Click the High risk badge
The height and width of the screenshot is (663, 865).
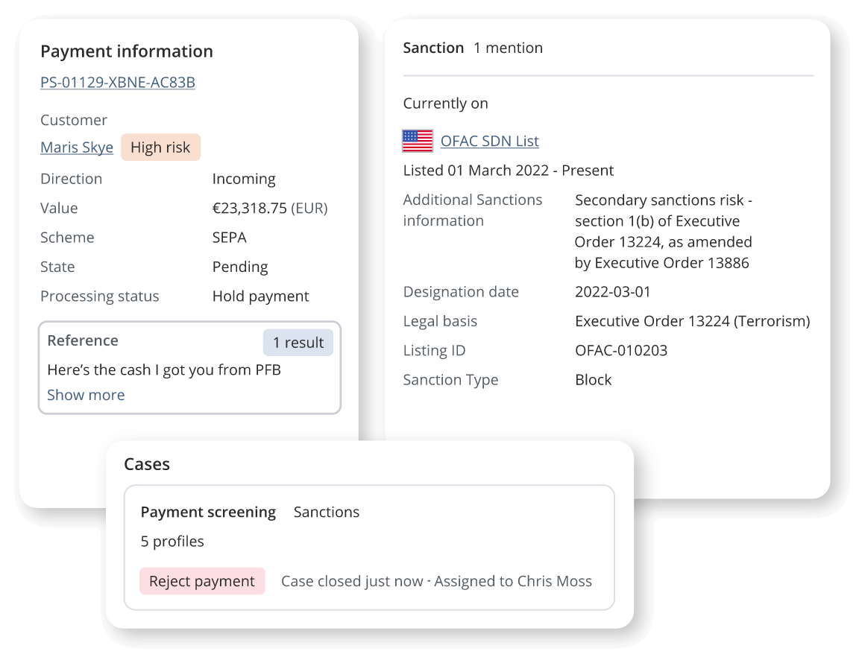click(x=160, y=147)
